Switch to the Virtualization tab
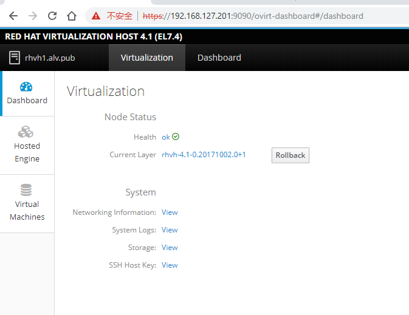Viewport: 409px width, 315px height. click(147, 58)
